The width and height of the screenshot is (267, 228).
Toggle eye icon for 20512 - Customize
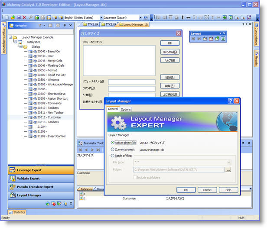tap(35, 117)
